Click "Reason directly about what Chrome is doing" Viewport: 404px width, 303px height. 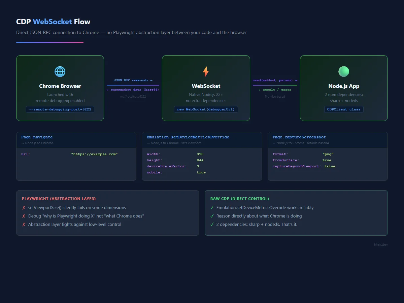(259, 216)
